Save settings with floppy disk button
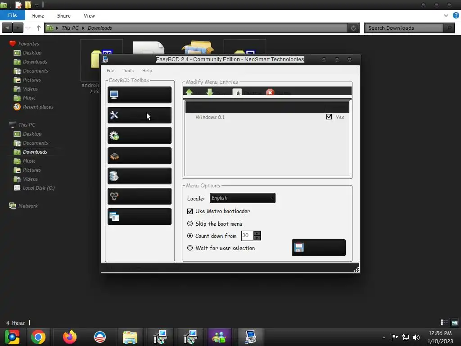This screenshot has width=461, height=346. [x=318, y=247]
